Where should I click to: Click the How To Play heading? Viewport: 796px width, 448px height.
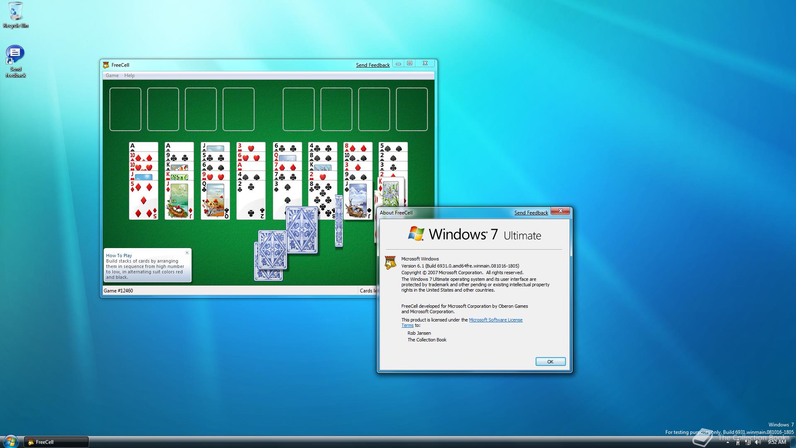coord(119,256)
